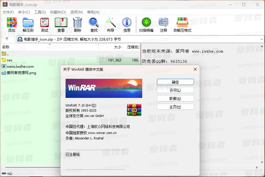Click the Delete (删除) trash icon
Image resolution: width=265 pixels, height=177 pixels.
tap(78, 22)
